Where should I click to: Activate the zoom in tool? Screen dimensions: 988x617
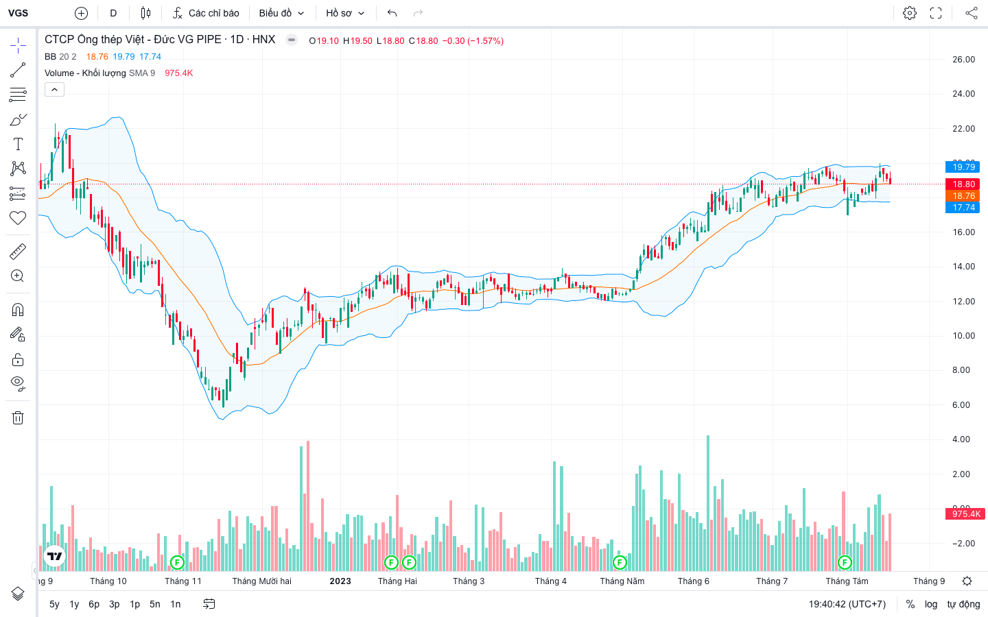tap(18, 276)
